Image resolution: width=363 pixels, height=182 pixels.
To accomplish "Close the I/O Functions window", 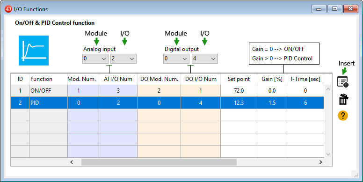I will tap(351, 9).
